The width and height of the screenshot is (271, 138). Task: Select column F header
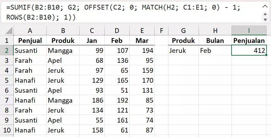pos(161,31)
